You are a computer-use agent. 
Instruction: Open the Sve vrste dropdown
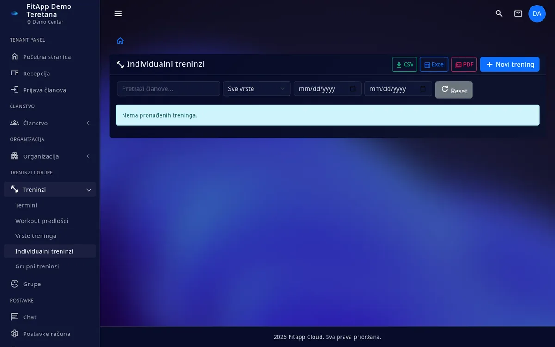point(257,89)
